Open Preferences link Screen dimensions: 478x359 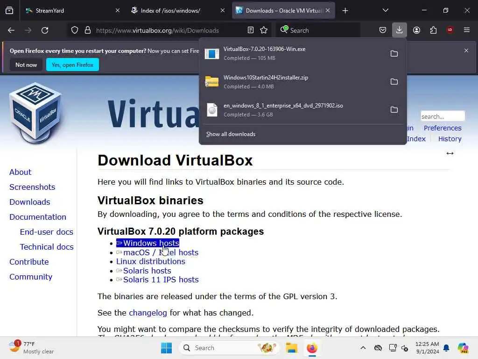click(x=443, y=128)
